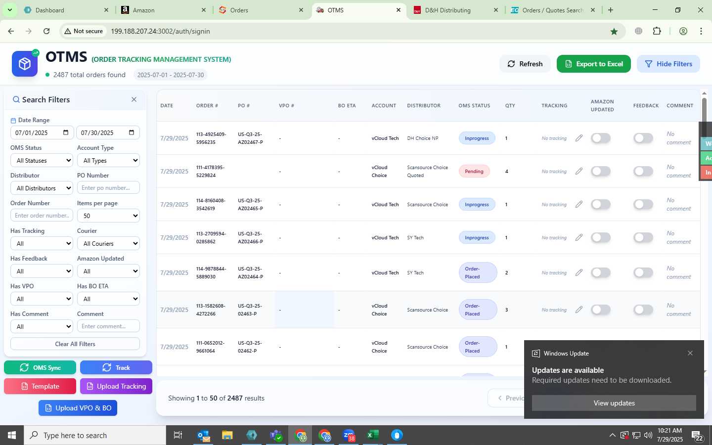Toggle Amazon Updated for order 114-8160408-3542619

click(601, 204)
